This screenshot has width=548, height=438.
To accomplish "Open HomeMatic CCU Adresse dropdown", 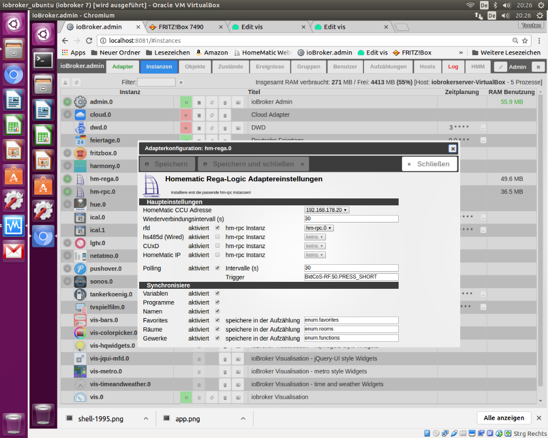I will point(327,210).
